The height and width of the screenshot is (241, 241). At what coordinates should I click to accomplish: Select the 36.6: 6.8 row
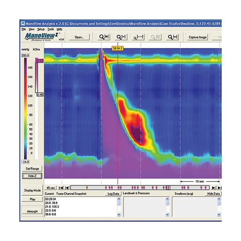pos(50,214)
